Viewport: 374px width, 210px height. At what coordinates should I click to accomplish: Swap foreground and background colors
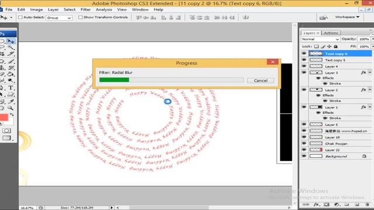point(12,114)
